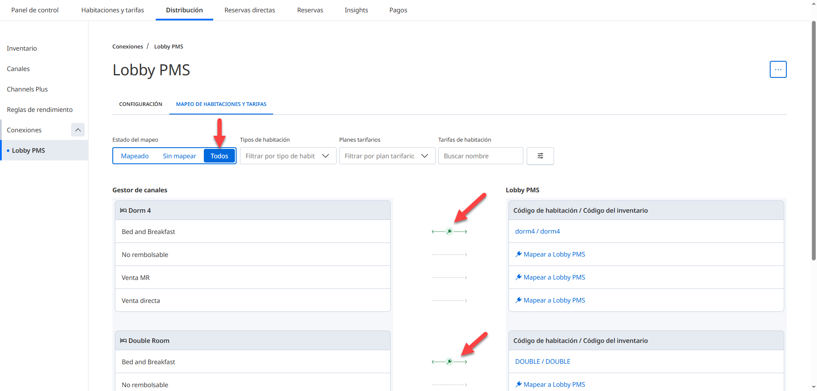817x391 pixels.
Task: Open the Insights menu
Action: point(356,10)
